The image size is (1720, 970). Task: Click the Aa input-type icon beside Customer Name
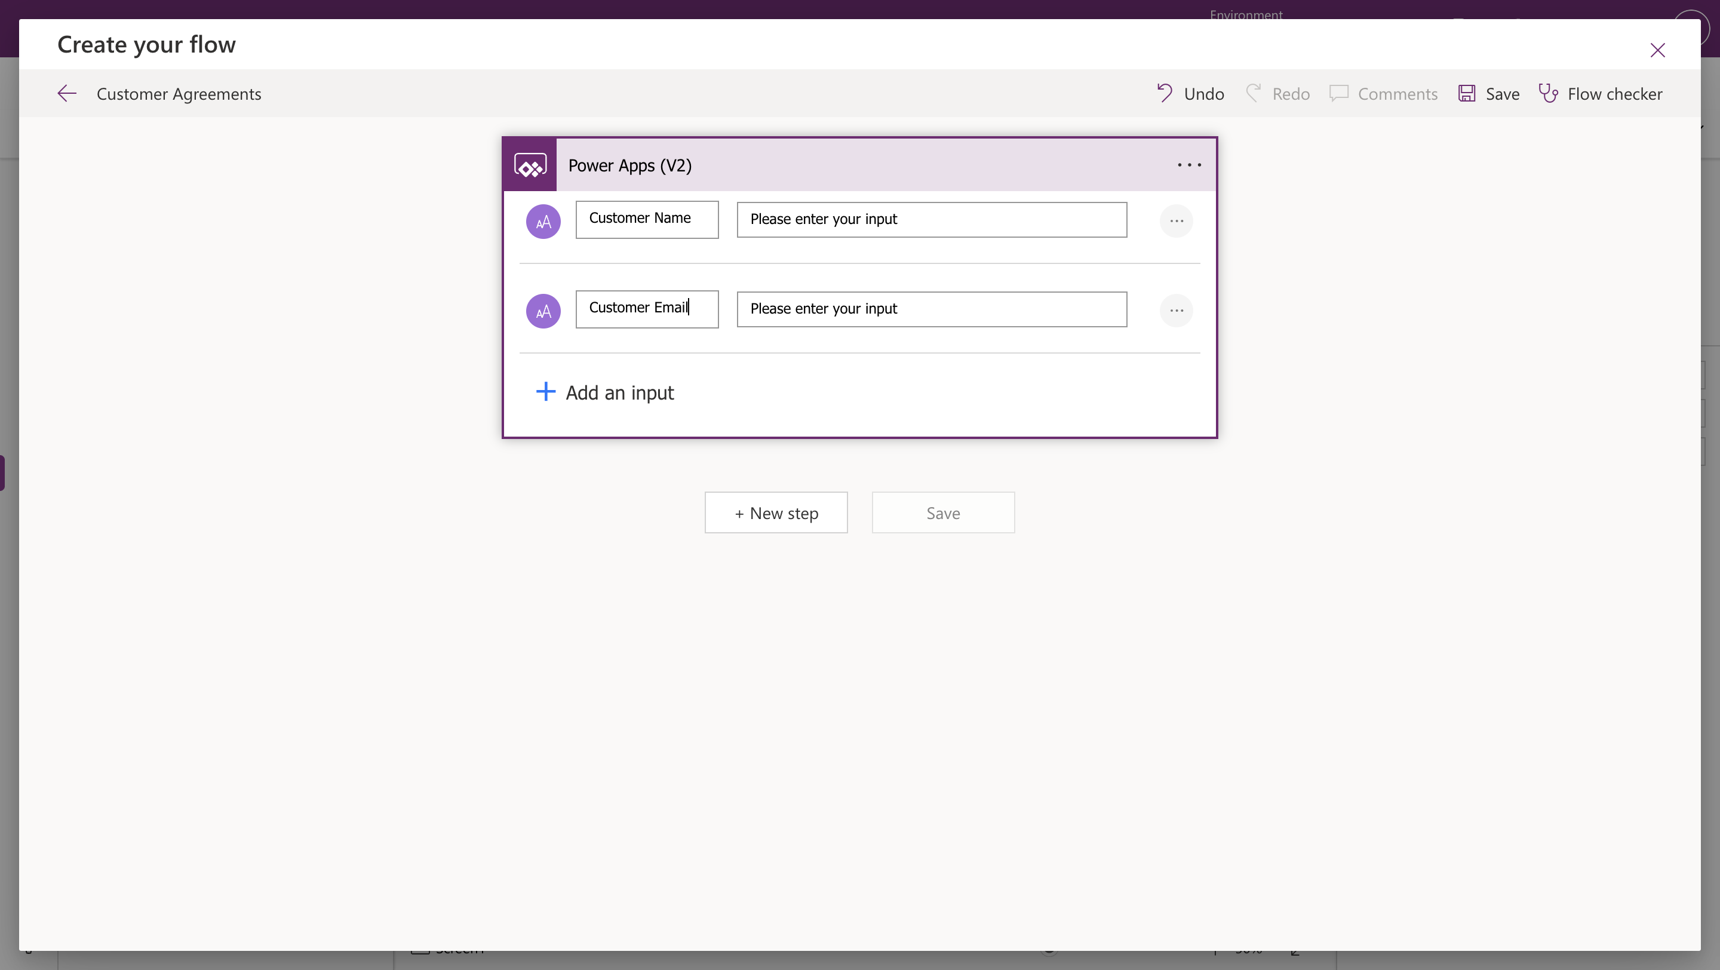click(543, 221)
